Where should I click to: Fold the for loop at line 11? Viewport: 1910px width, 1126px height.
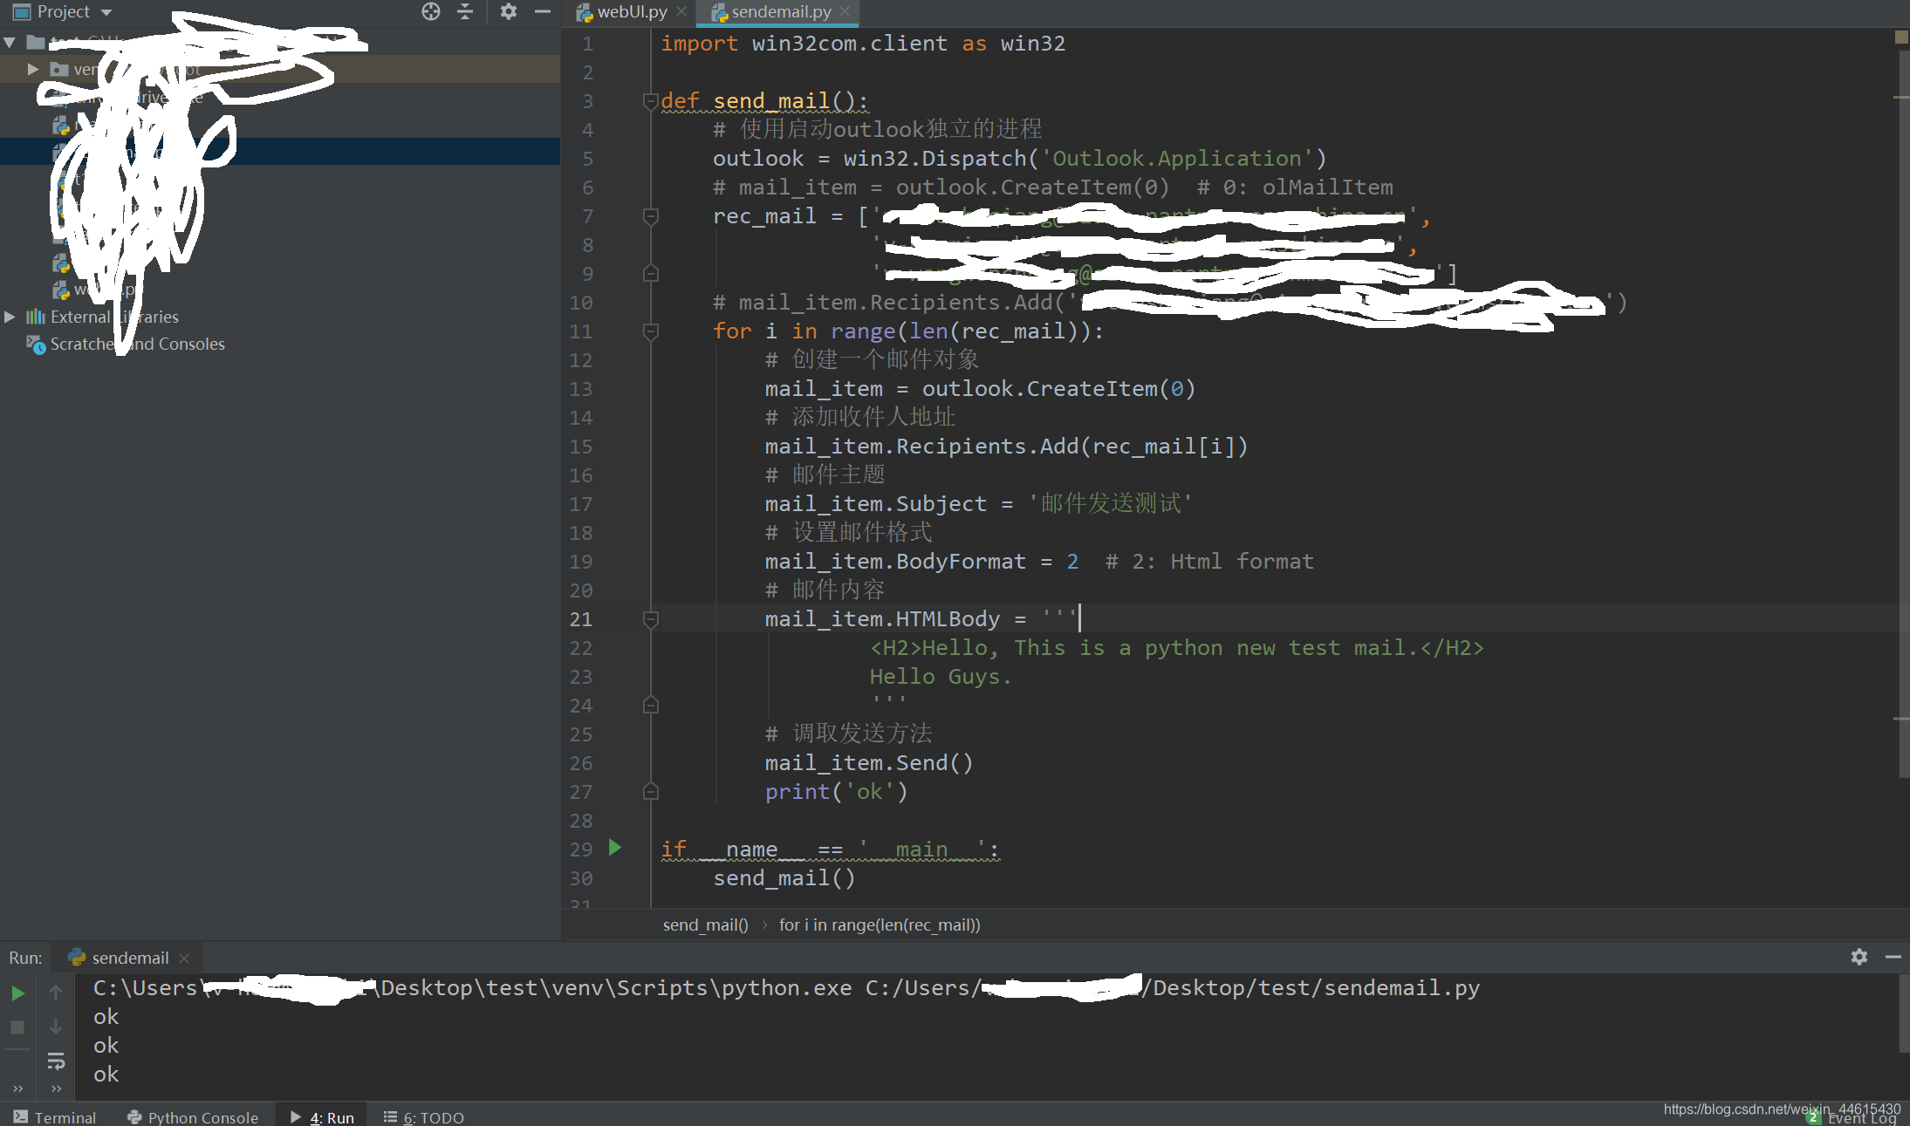click(x=650, y=331)
